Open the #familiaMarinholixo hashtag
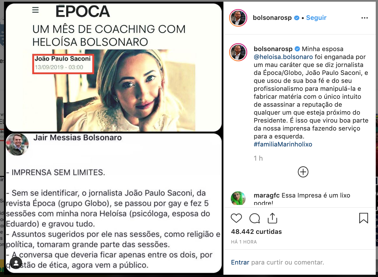This screenshot has width=378, height=277. tap(283, 144)
